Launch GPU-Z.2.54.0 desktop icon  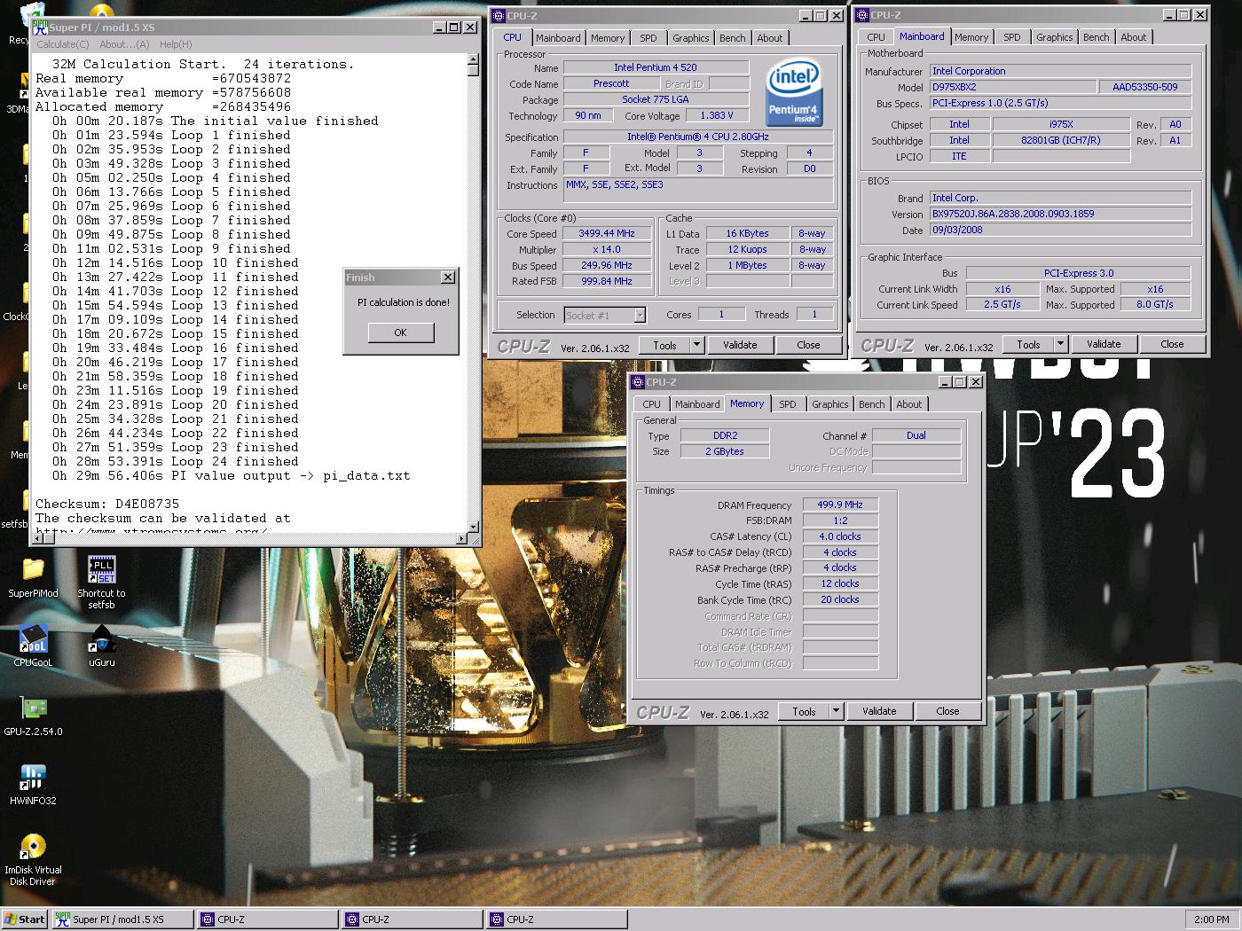33,716
